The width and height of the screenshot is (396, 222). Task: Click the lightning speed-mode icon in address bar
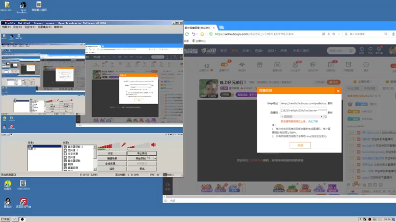tap(329, 34)
